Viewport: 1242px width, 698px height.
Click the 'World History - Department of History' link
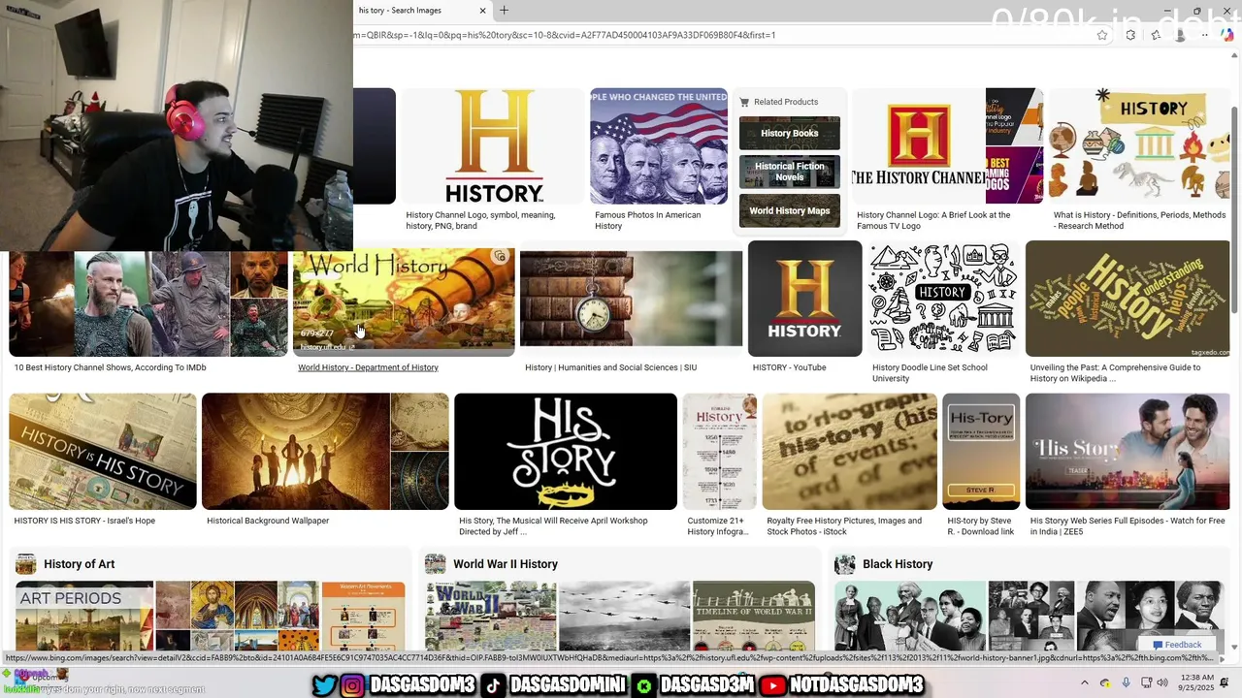368,367
